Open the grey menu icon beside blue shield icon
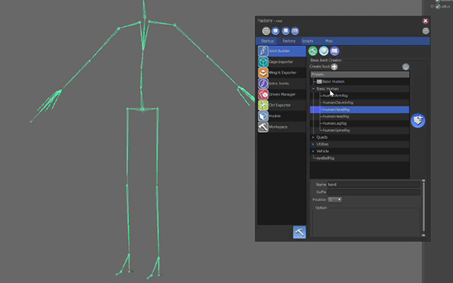 tap(266, 31)
